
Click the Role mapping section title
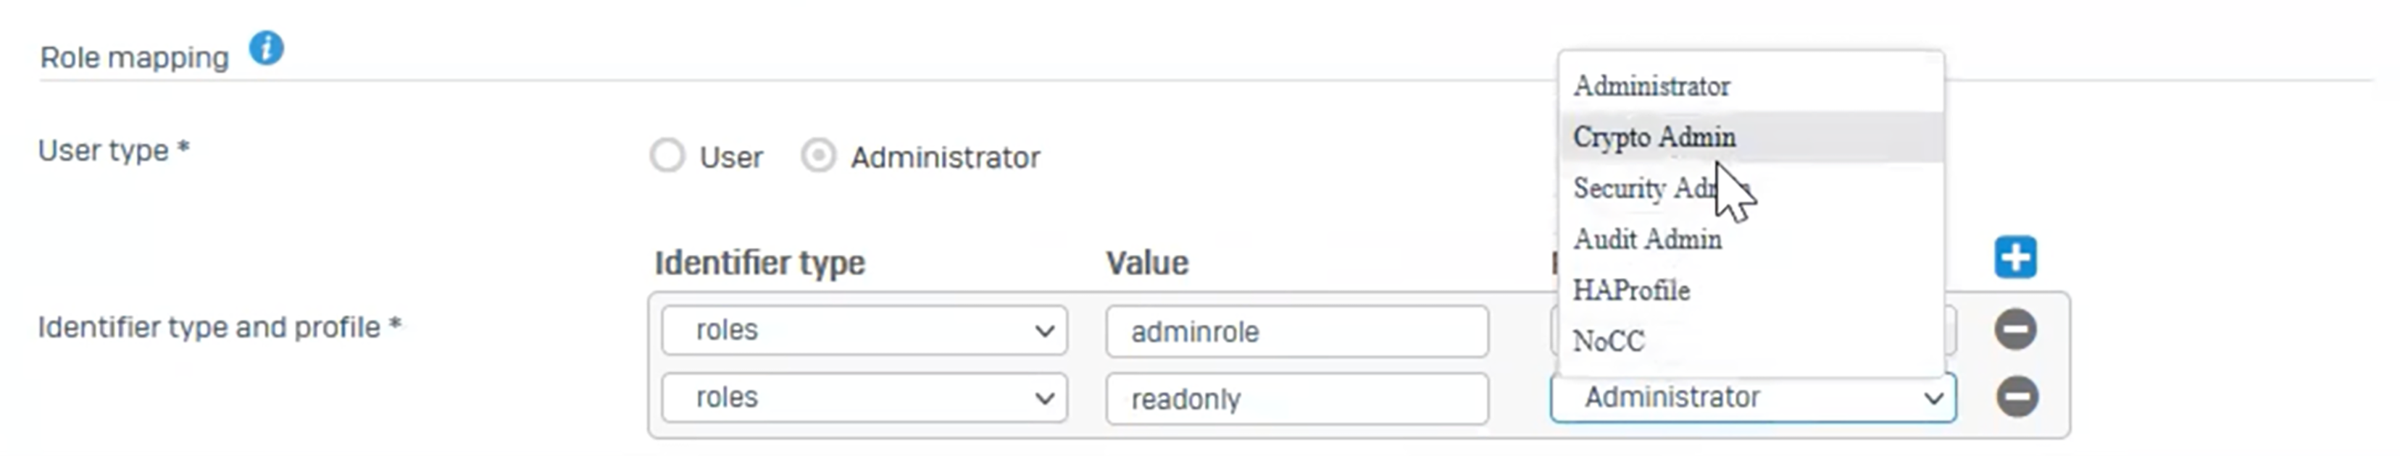tap(134, 58)
